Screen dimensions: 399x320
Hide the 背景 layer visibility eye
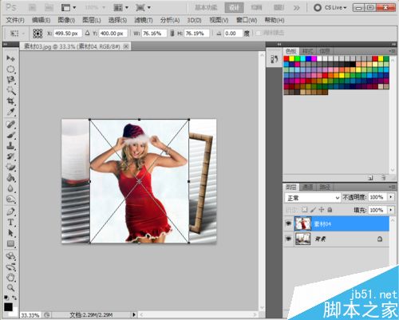tap(289, 239)
